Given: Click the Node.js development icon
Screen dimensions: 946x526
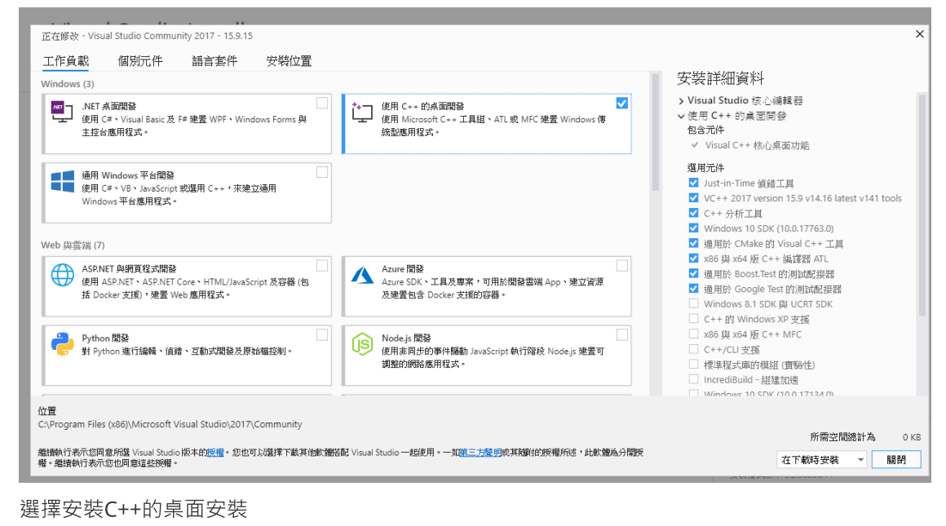Looking at the screenshot, I should pos(361,344).
